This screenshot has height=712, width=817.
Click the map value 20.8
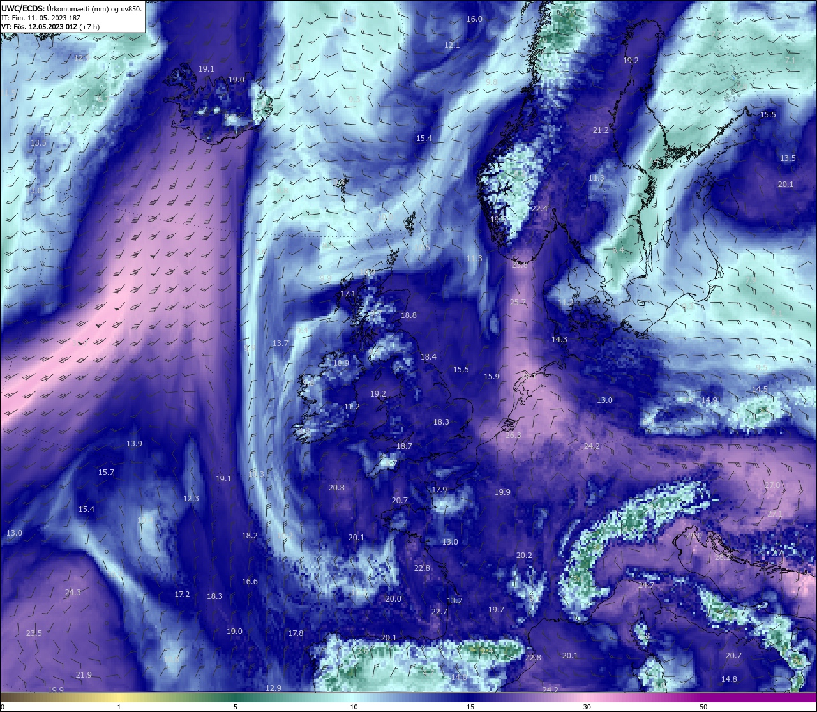tap(336, 488)
